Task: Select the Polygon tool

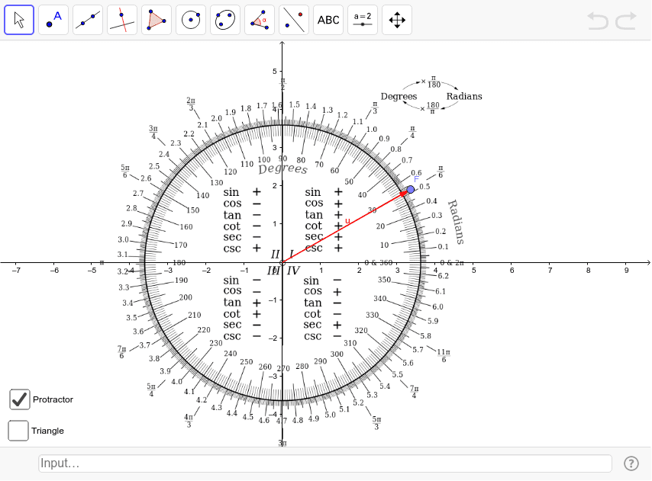Action: [156, 19]
